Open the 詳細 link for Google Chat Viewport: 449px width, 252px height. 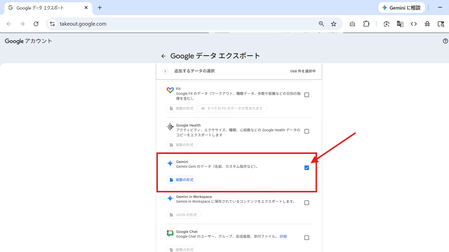click(283, 236)
